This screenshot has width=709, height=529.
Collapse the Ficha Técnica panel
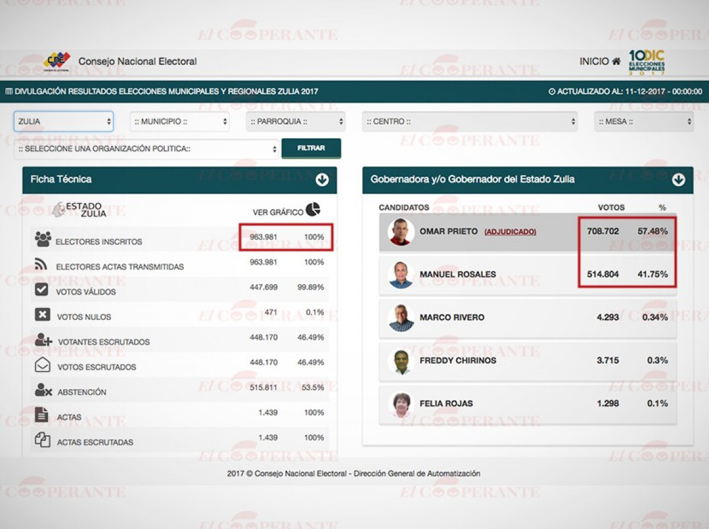pos(322,179)
